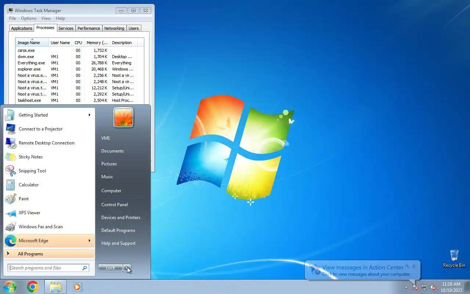This screenshot has height=294, width=470.
Task: Click the Lock button
Action: click(111, 268)
